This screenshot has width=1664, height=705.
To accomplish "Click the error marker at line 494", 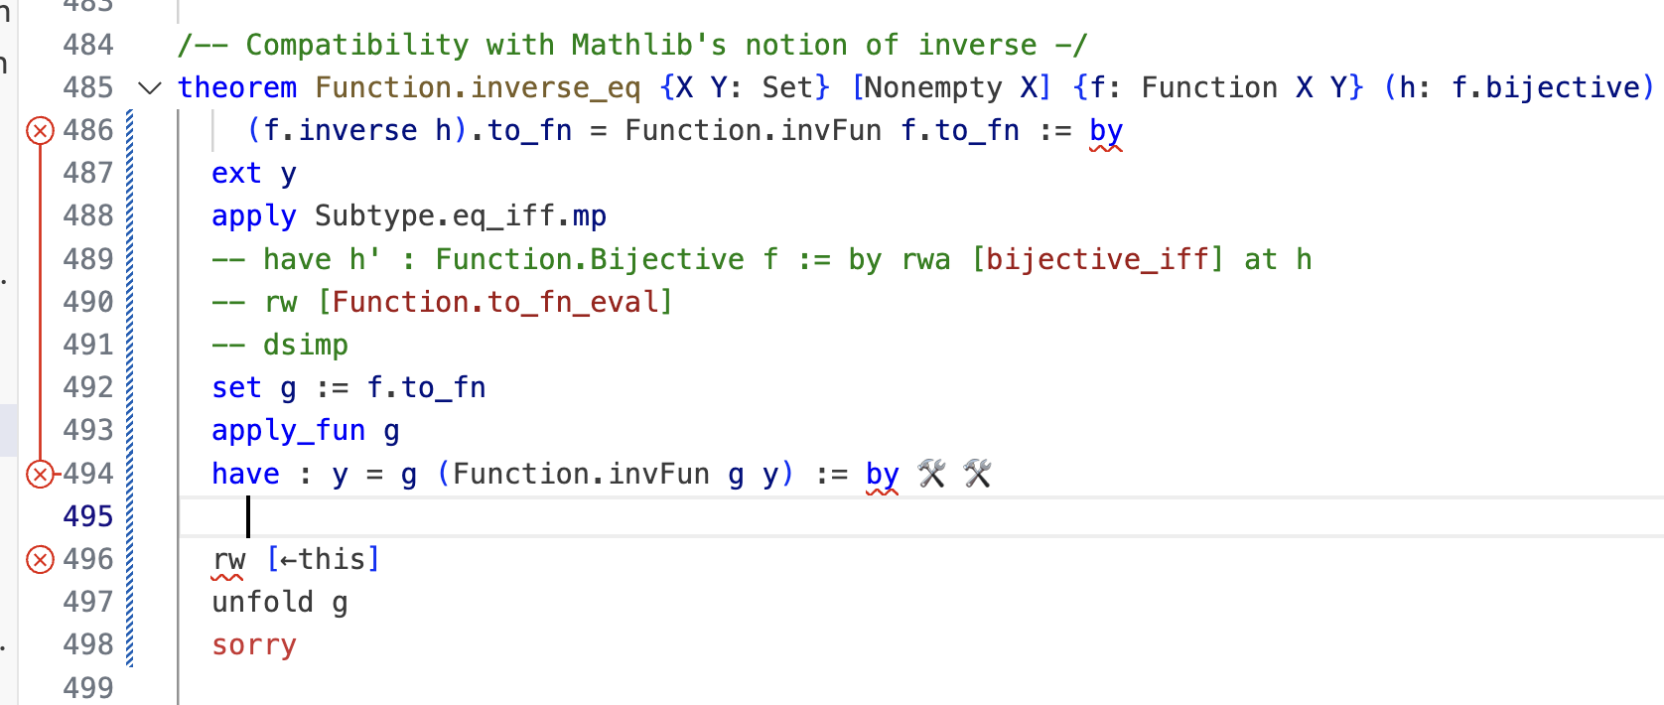I will click(40, 474).
